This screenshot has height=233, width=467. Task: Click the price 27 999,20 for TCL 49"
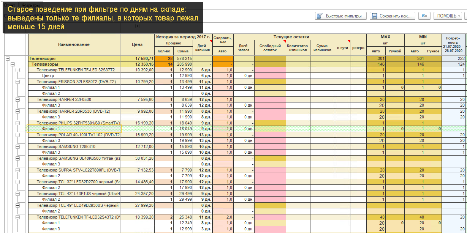138,205
